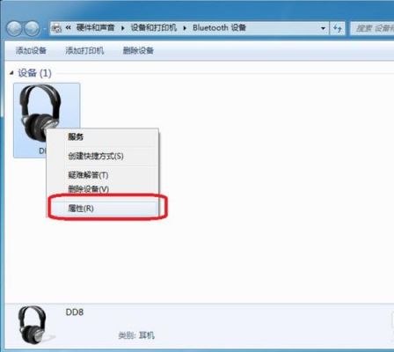The height and width of the screenshot is (352, 394).
Task: Collapse the 设备 (1) group
Action: [11, 73]
